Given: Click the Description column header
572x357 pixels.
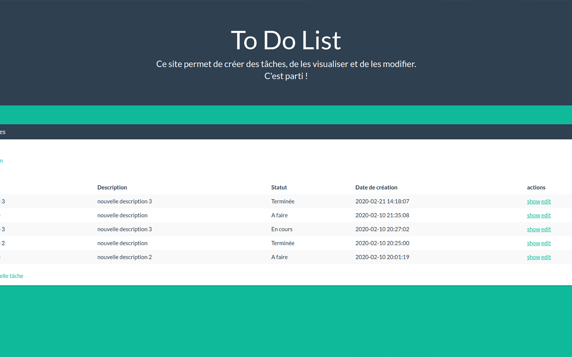Looking at the screenshot, I should (112, 187).
